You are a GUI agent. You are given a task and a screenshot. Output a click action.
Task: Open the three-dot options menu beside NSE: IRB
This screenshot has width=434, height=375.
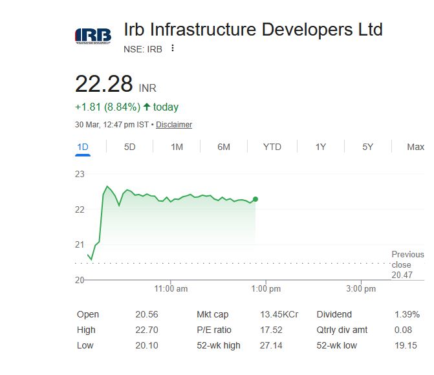(173, 48)
